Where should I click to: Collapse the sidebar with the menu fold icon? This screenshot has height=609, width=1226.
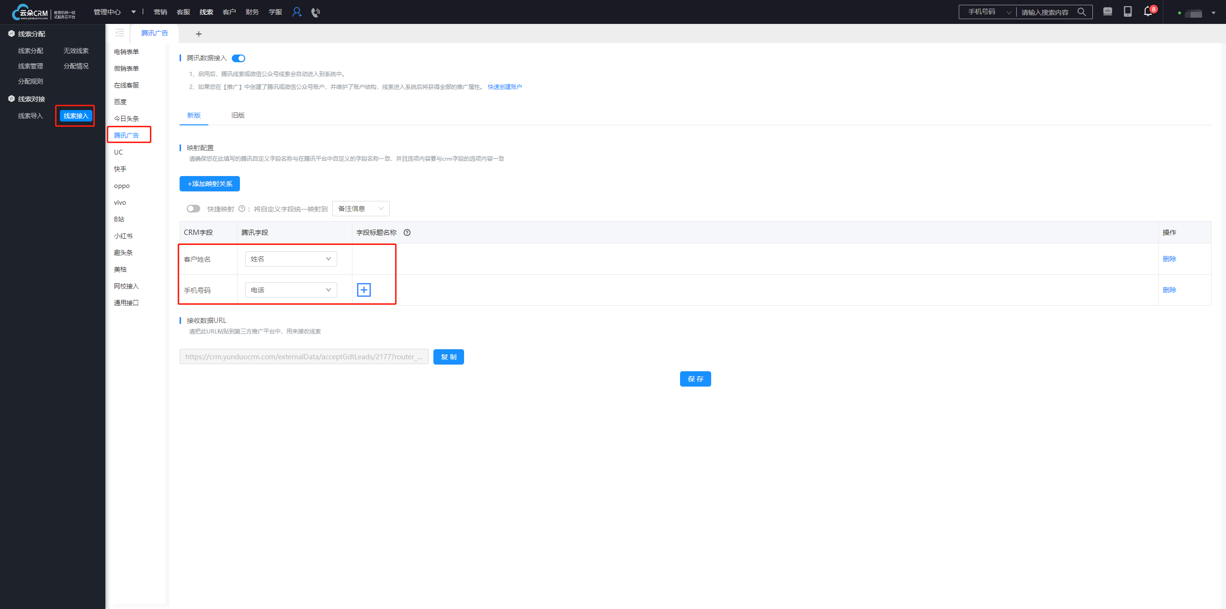(x=119, y=33)
